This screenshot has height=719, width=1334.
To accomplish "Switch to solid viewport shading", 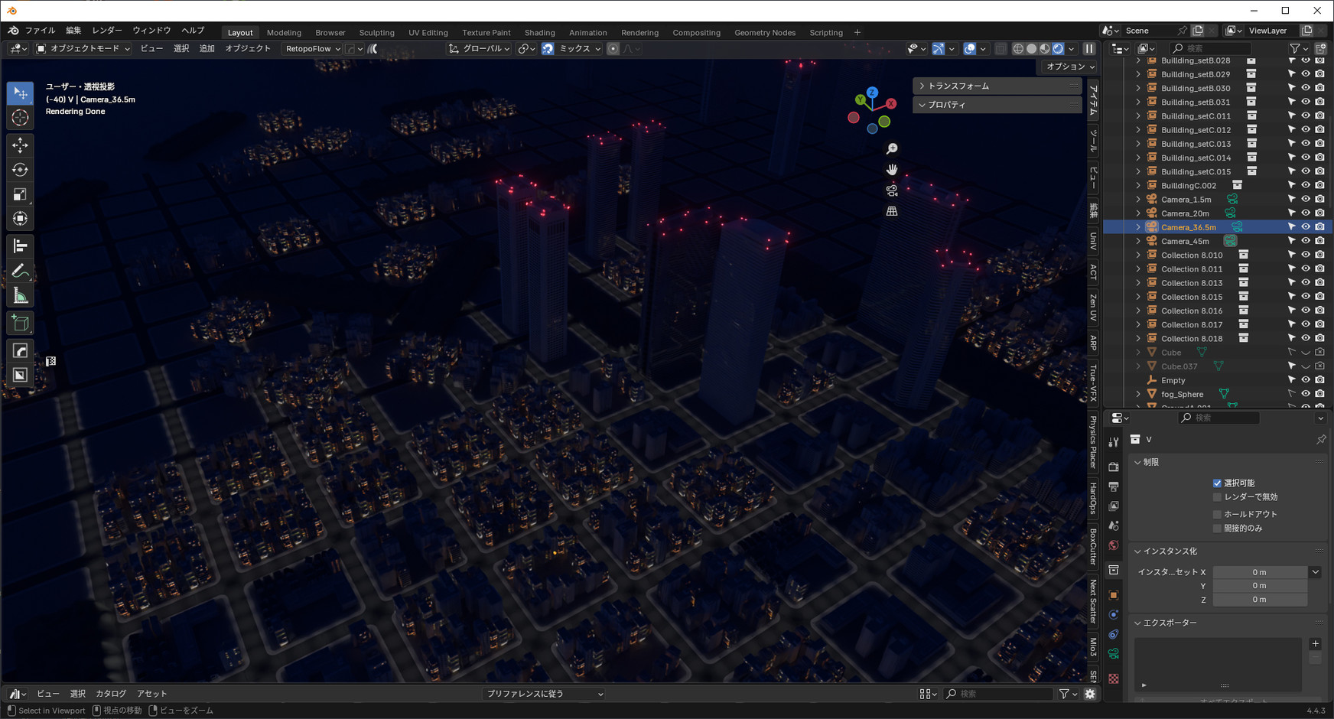I will [x=1031, y=48].
